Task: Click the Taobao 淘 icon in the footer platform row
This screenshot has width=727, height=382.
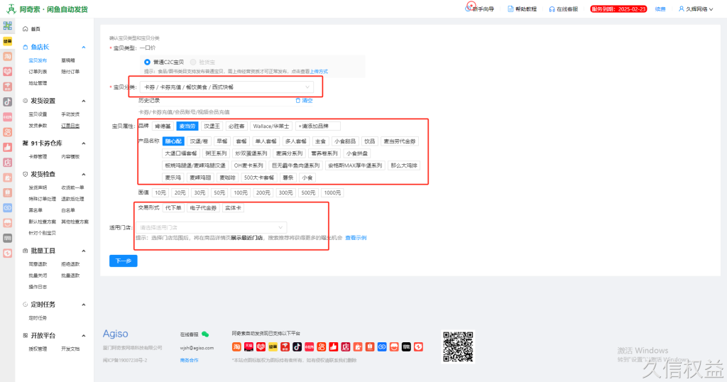Action: (236, 346)
